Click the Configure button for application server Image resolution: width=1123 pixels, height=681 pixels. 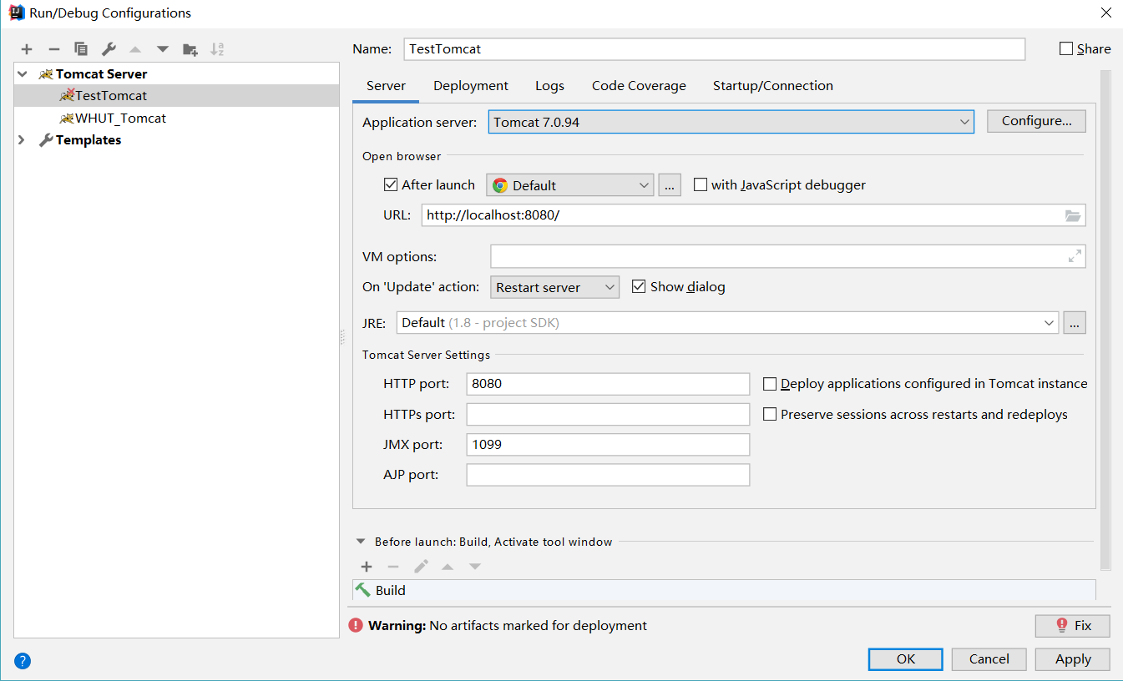click(1035, 120)
